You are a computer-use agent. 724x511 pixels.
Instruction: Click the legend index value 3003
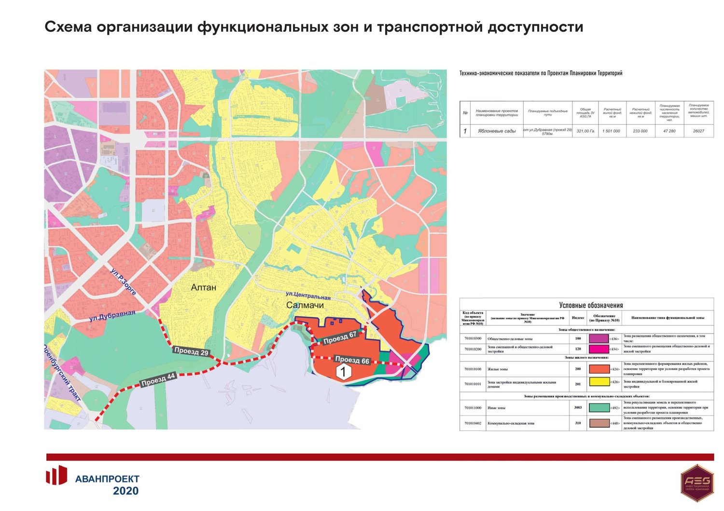[578, 408]
